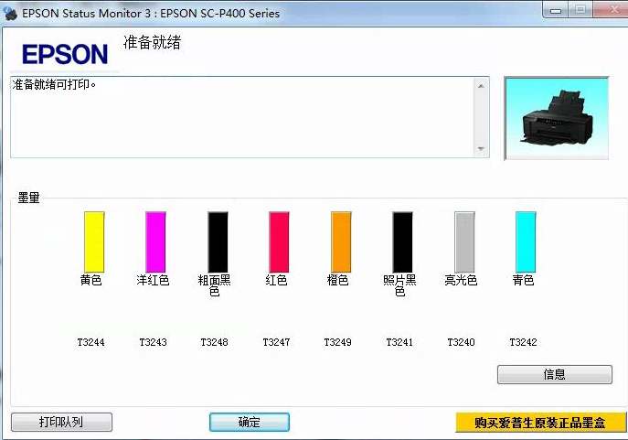Viewport: 628px width, 440px height.
Task: Select the photo black (照片黑色) cartridge
Action: coord(402,241)
